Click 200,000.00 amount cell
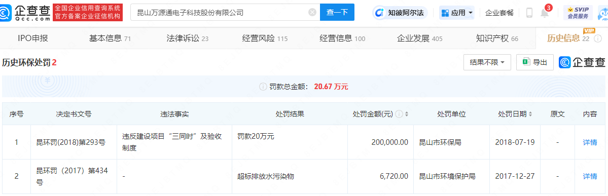The width and height of the screenshot is (608, 196). point(389,142)
